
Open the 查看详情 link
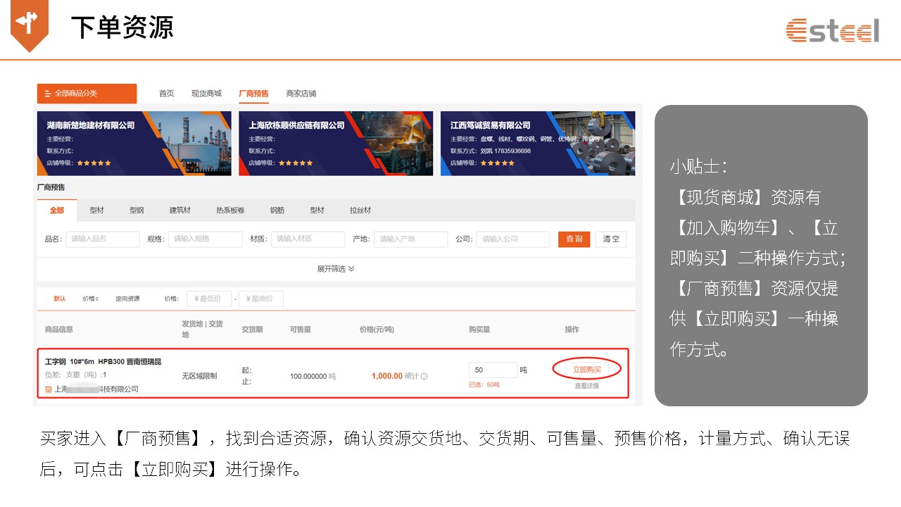pos(587,386)
